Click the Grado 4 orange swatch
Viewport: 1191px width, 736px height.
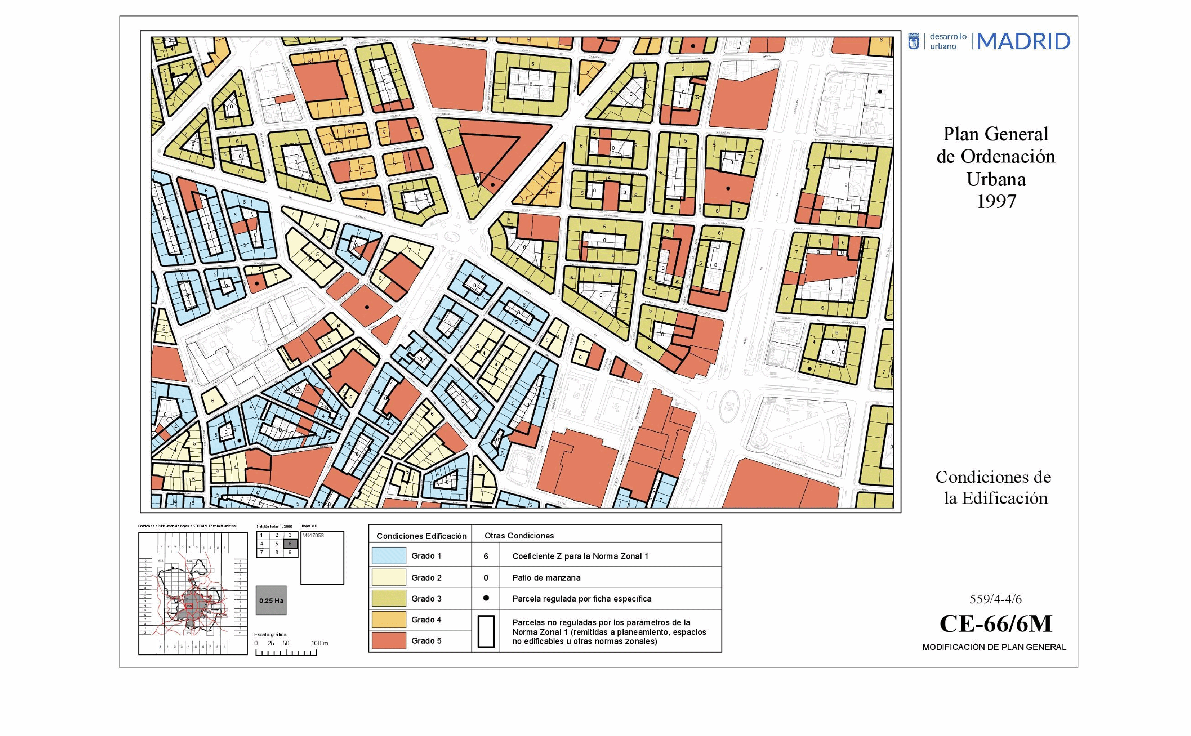389,619
